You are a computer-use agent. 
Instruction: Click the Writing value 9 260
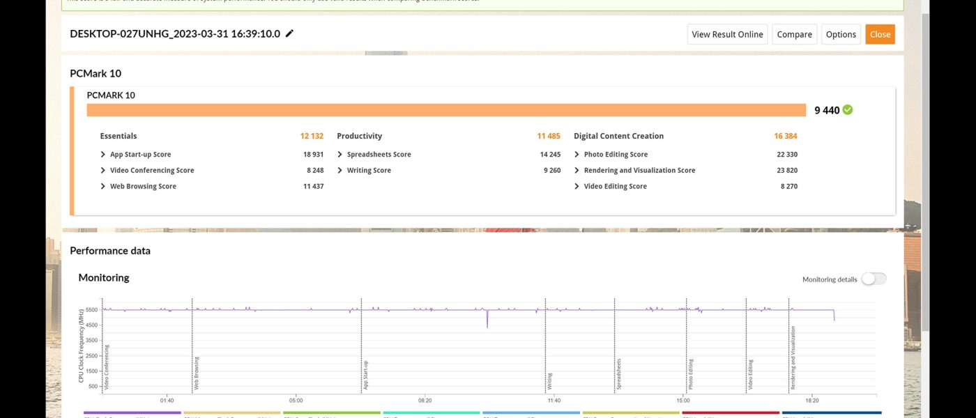pos(552,170)
